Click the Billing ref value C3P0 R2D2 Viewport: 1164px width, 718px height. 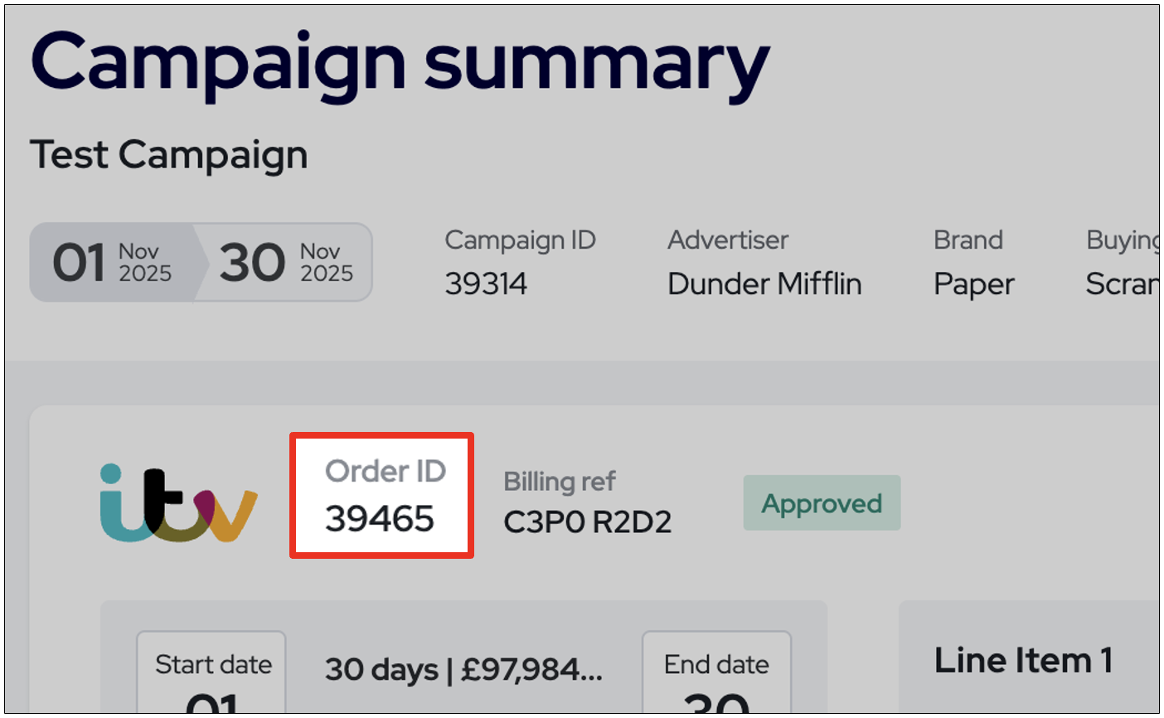click(588, 522)
